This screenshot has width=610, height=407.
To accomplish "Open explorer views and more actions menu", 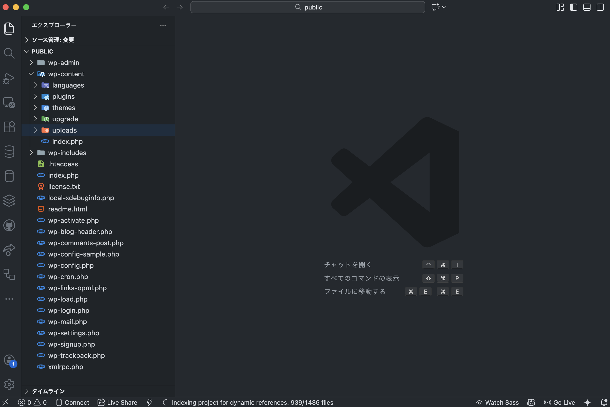I will pos(163,25).
